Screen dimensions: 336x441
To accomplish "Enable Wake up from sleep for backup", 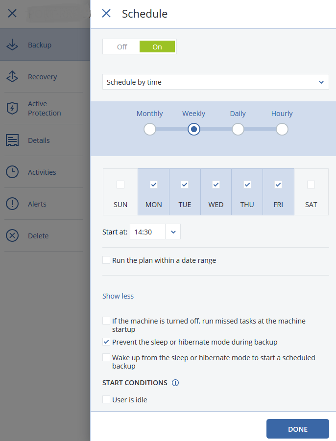I will (106, 357).
